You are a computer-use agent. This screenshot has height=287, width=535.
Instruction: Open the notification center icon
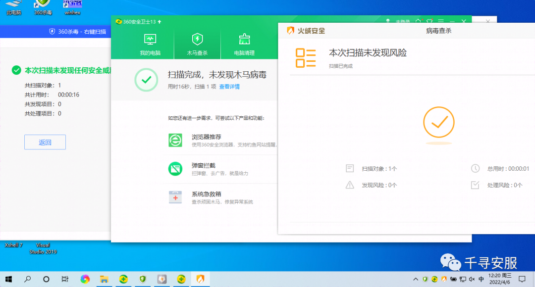click(522, 279)
